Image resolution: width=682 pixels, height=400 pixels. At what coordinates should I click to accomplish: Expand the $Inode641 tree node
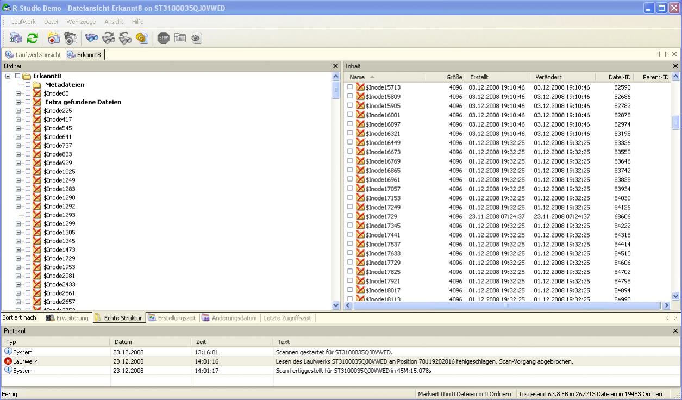click(18, 137)
